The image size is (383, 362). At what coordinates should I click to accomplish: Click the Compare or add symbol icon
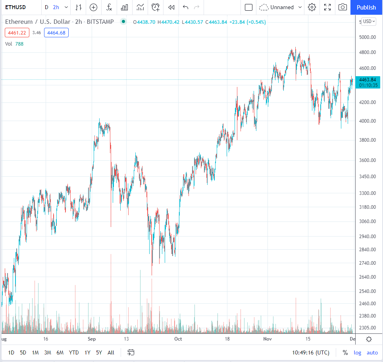94,7
